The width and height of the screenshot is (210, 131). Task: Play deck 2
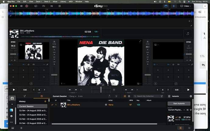pyautogui.click(x=188, y=90)
